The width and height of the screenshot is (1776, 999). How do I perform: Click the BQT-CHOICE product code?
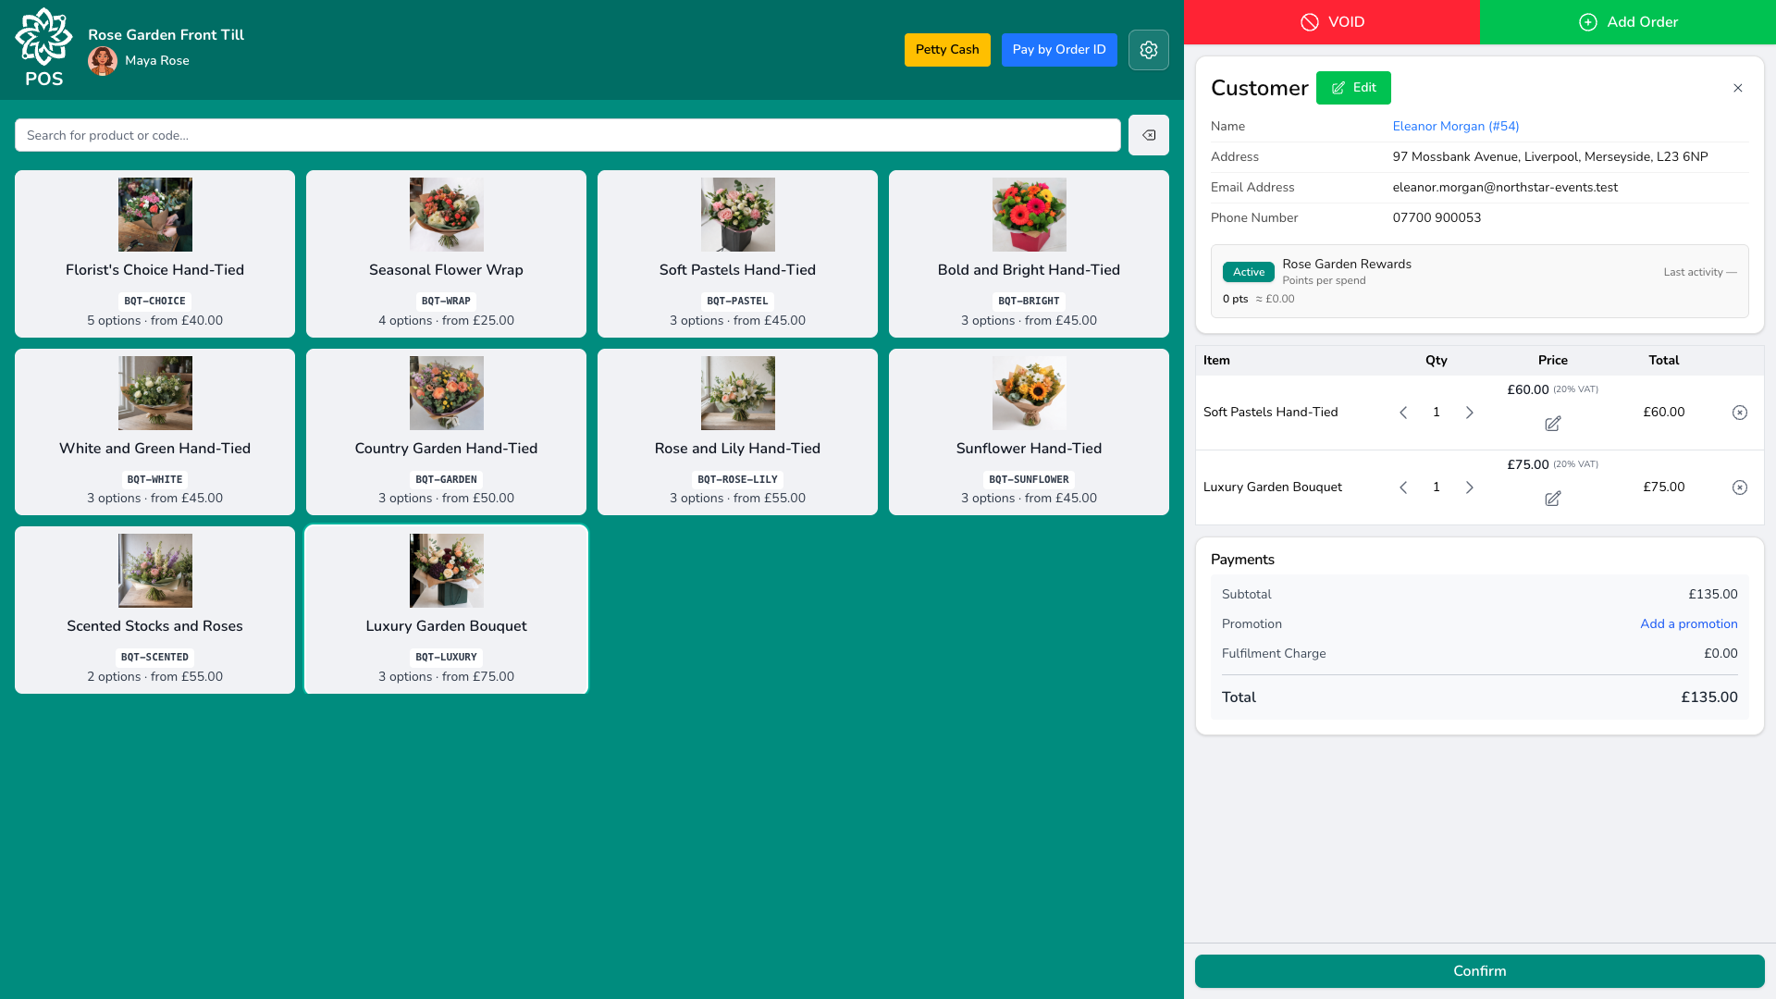[x=155, y=302]
